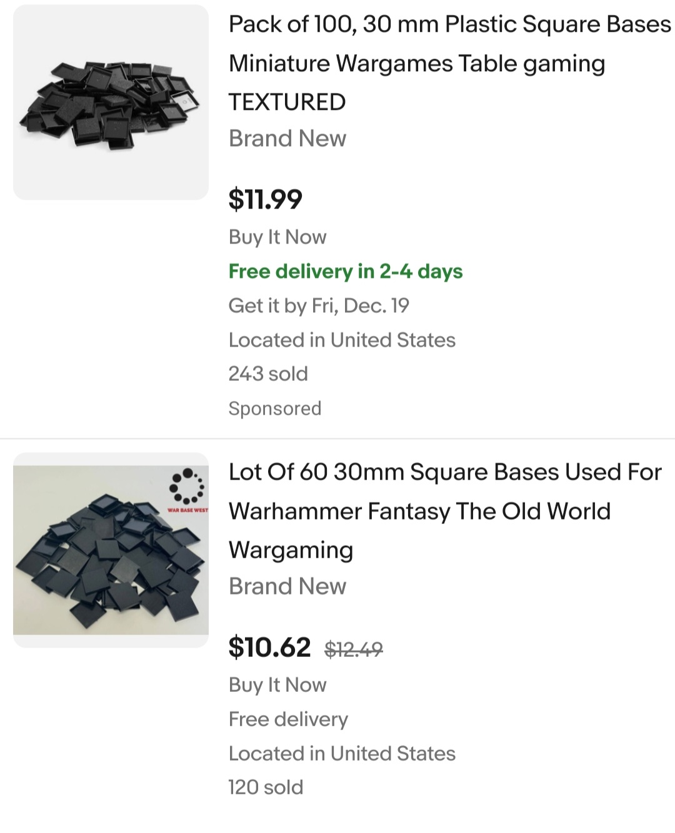Click 'Located in United States' on the first listing
Image resolution: width=675 pixels, height=833 pixels.
tap(342, 340)
